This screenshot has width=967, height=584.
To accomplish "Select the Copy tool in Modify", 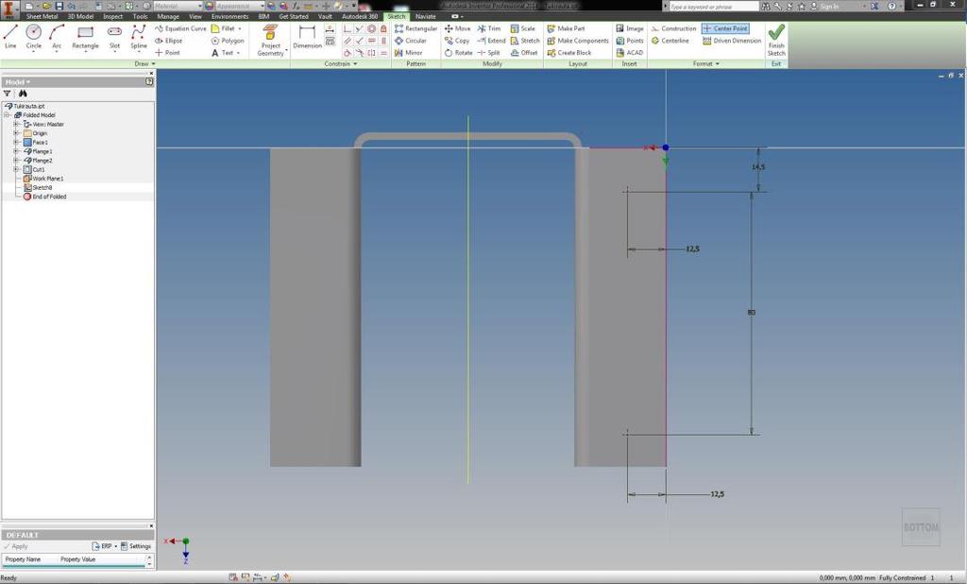I will [457, 41].
